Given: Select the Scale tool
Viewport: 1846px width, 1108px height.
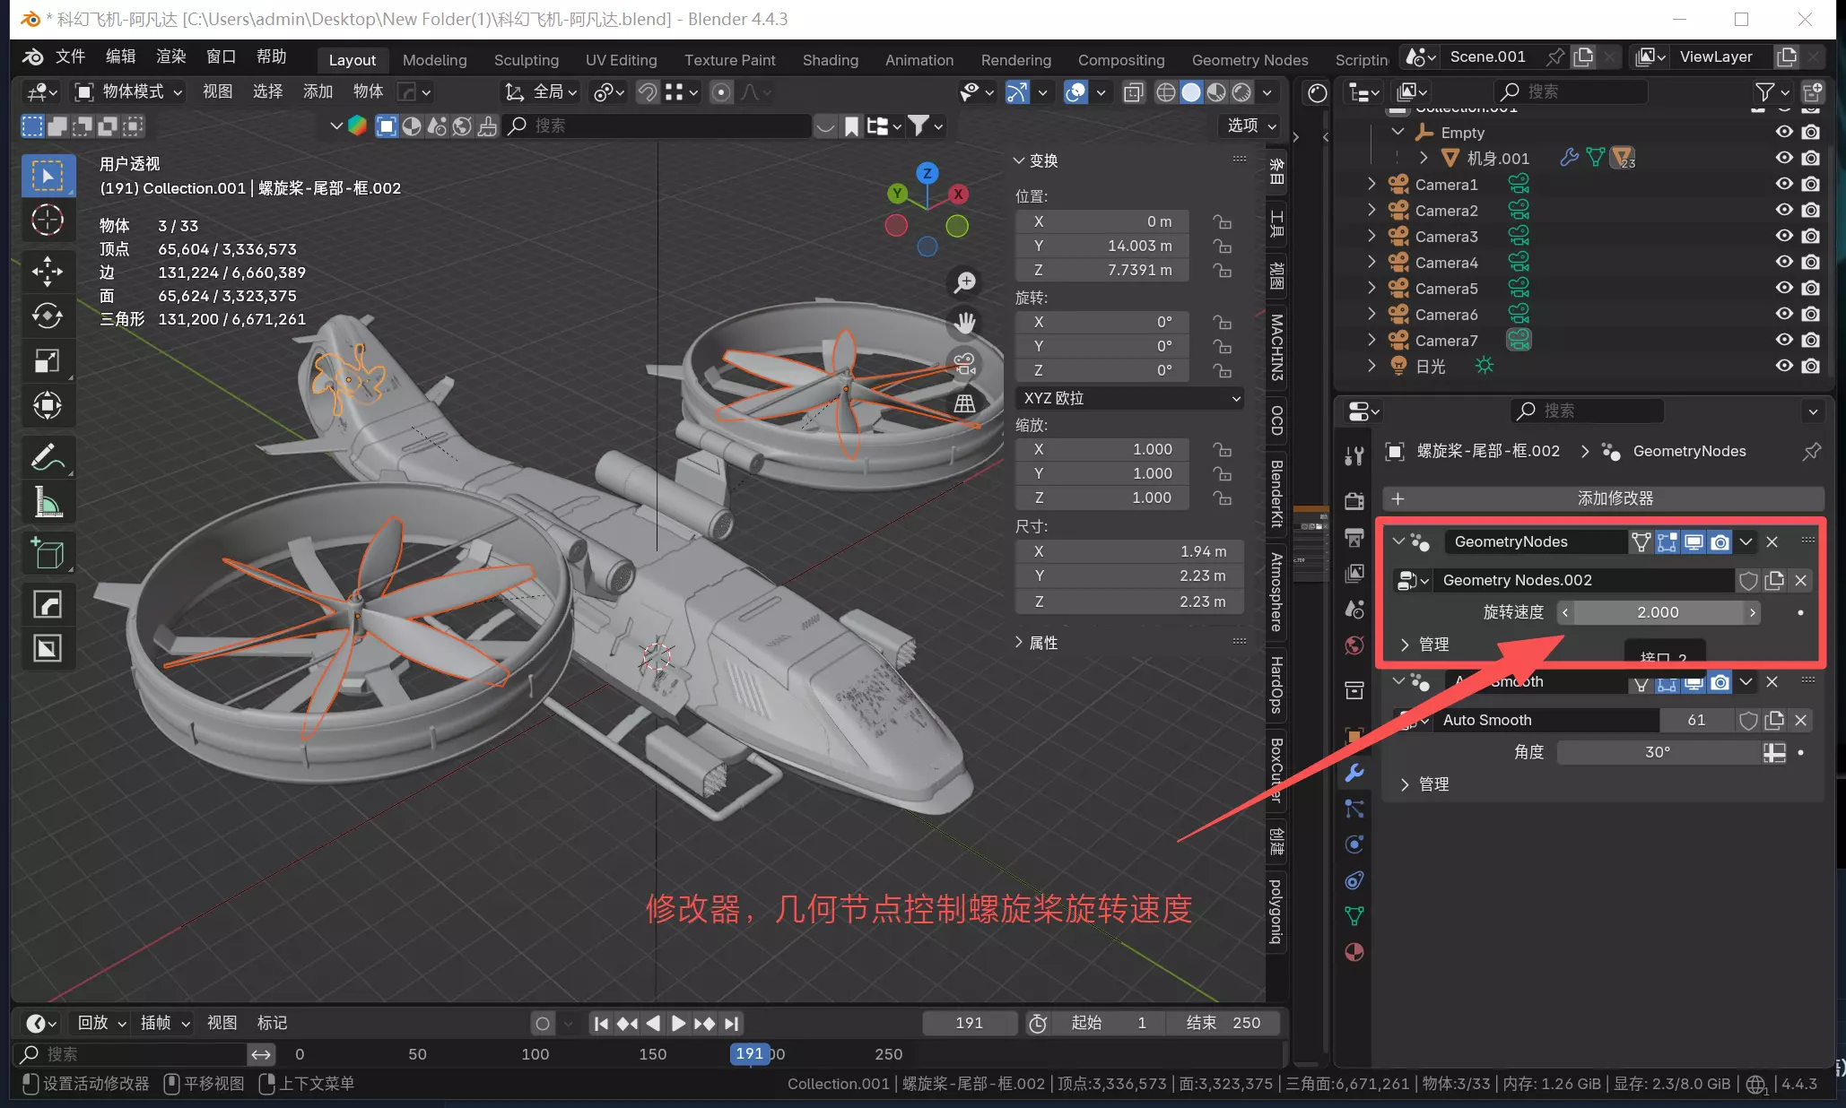Looking at the screenshot, I should (48, 360).
